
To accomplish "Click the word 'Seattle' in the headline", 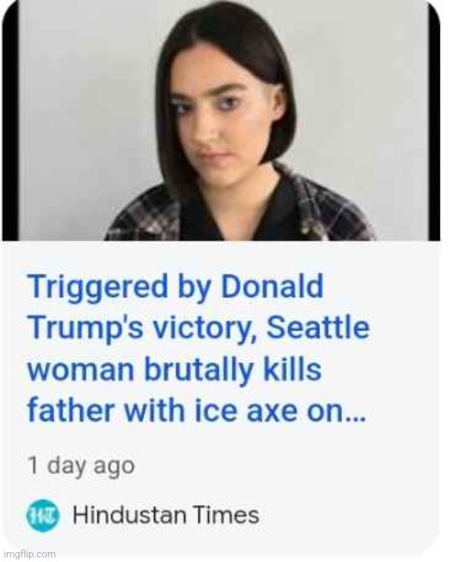I will pos(319,327).
